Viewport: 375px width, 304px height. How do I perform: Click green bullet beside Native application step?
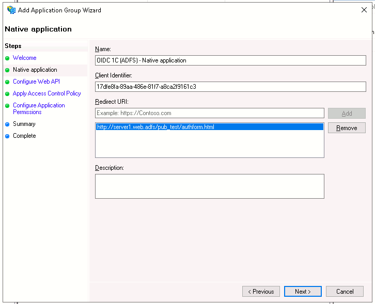point(7,70)
